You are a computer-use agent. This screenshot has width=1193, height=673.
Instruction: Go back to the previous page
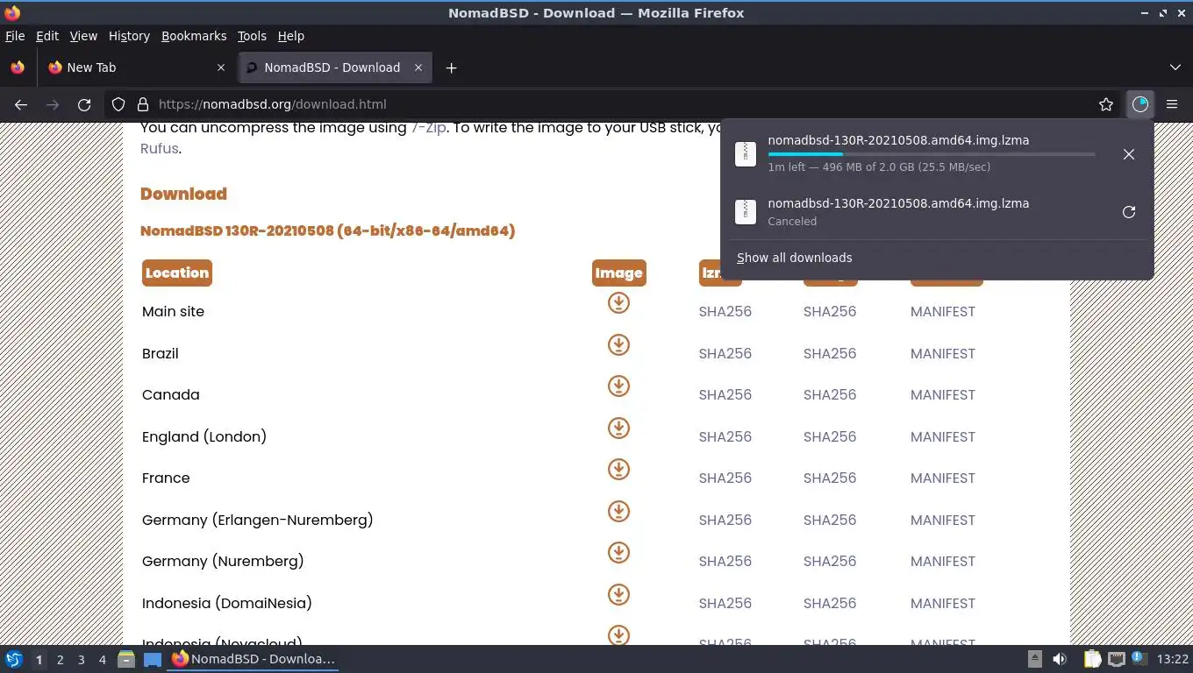point(21,104)
